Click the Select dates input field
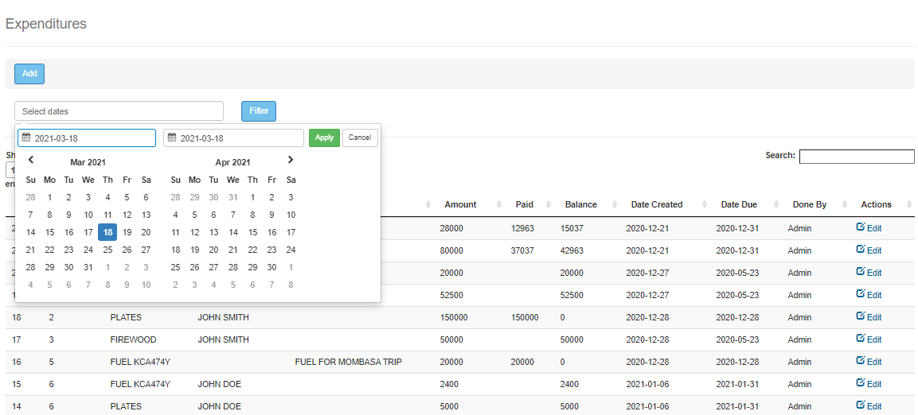 tap(119, 111)
